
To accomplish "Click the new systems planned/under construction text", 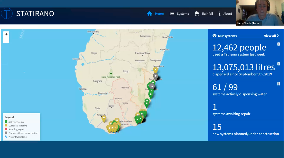I will (246, 134).
